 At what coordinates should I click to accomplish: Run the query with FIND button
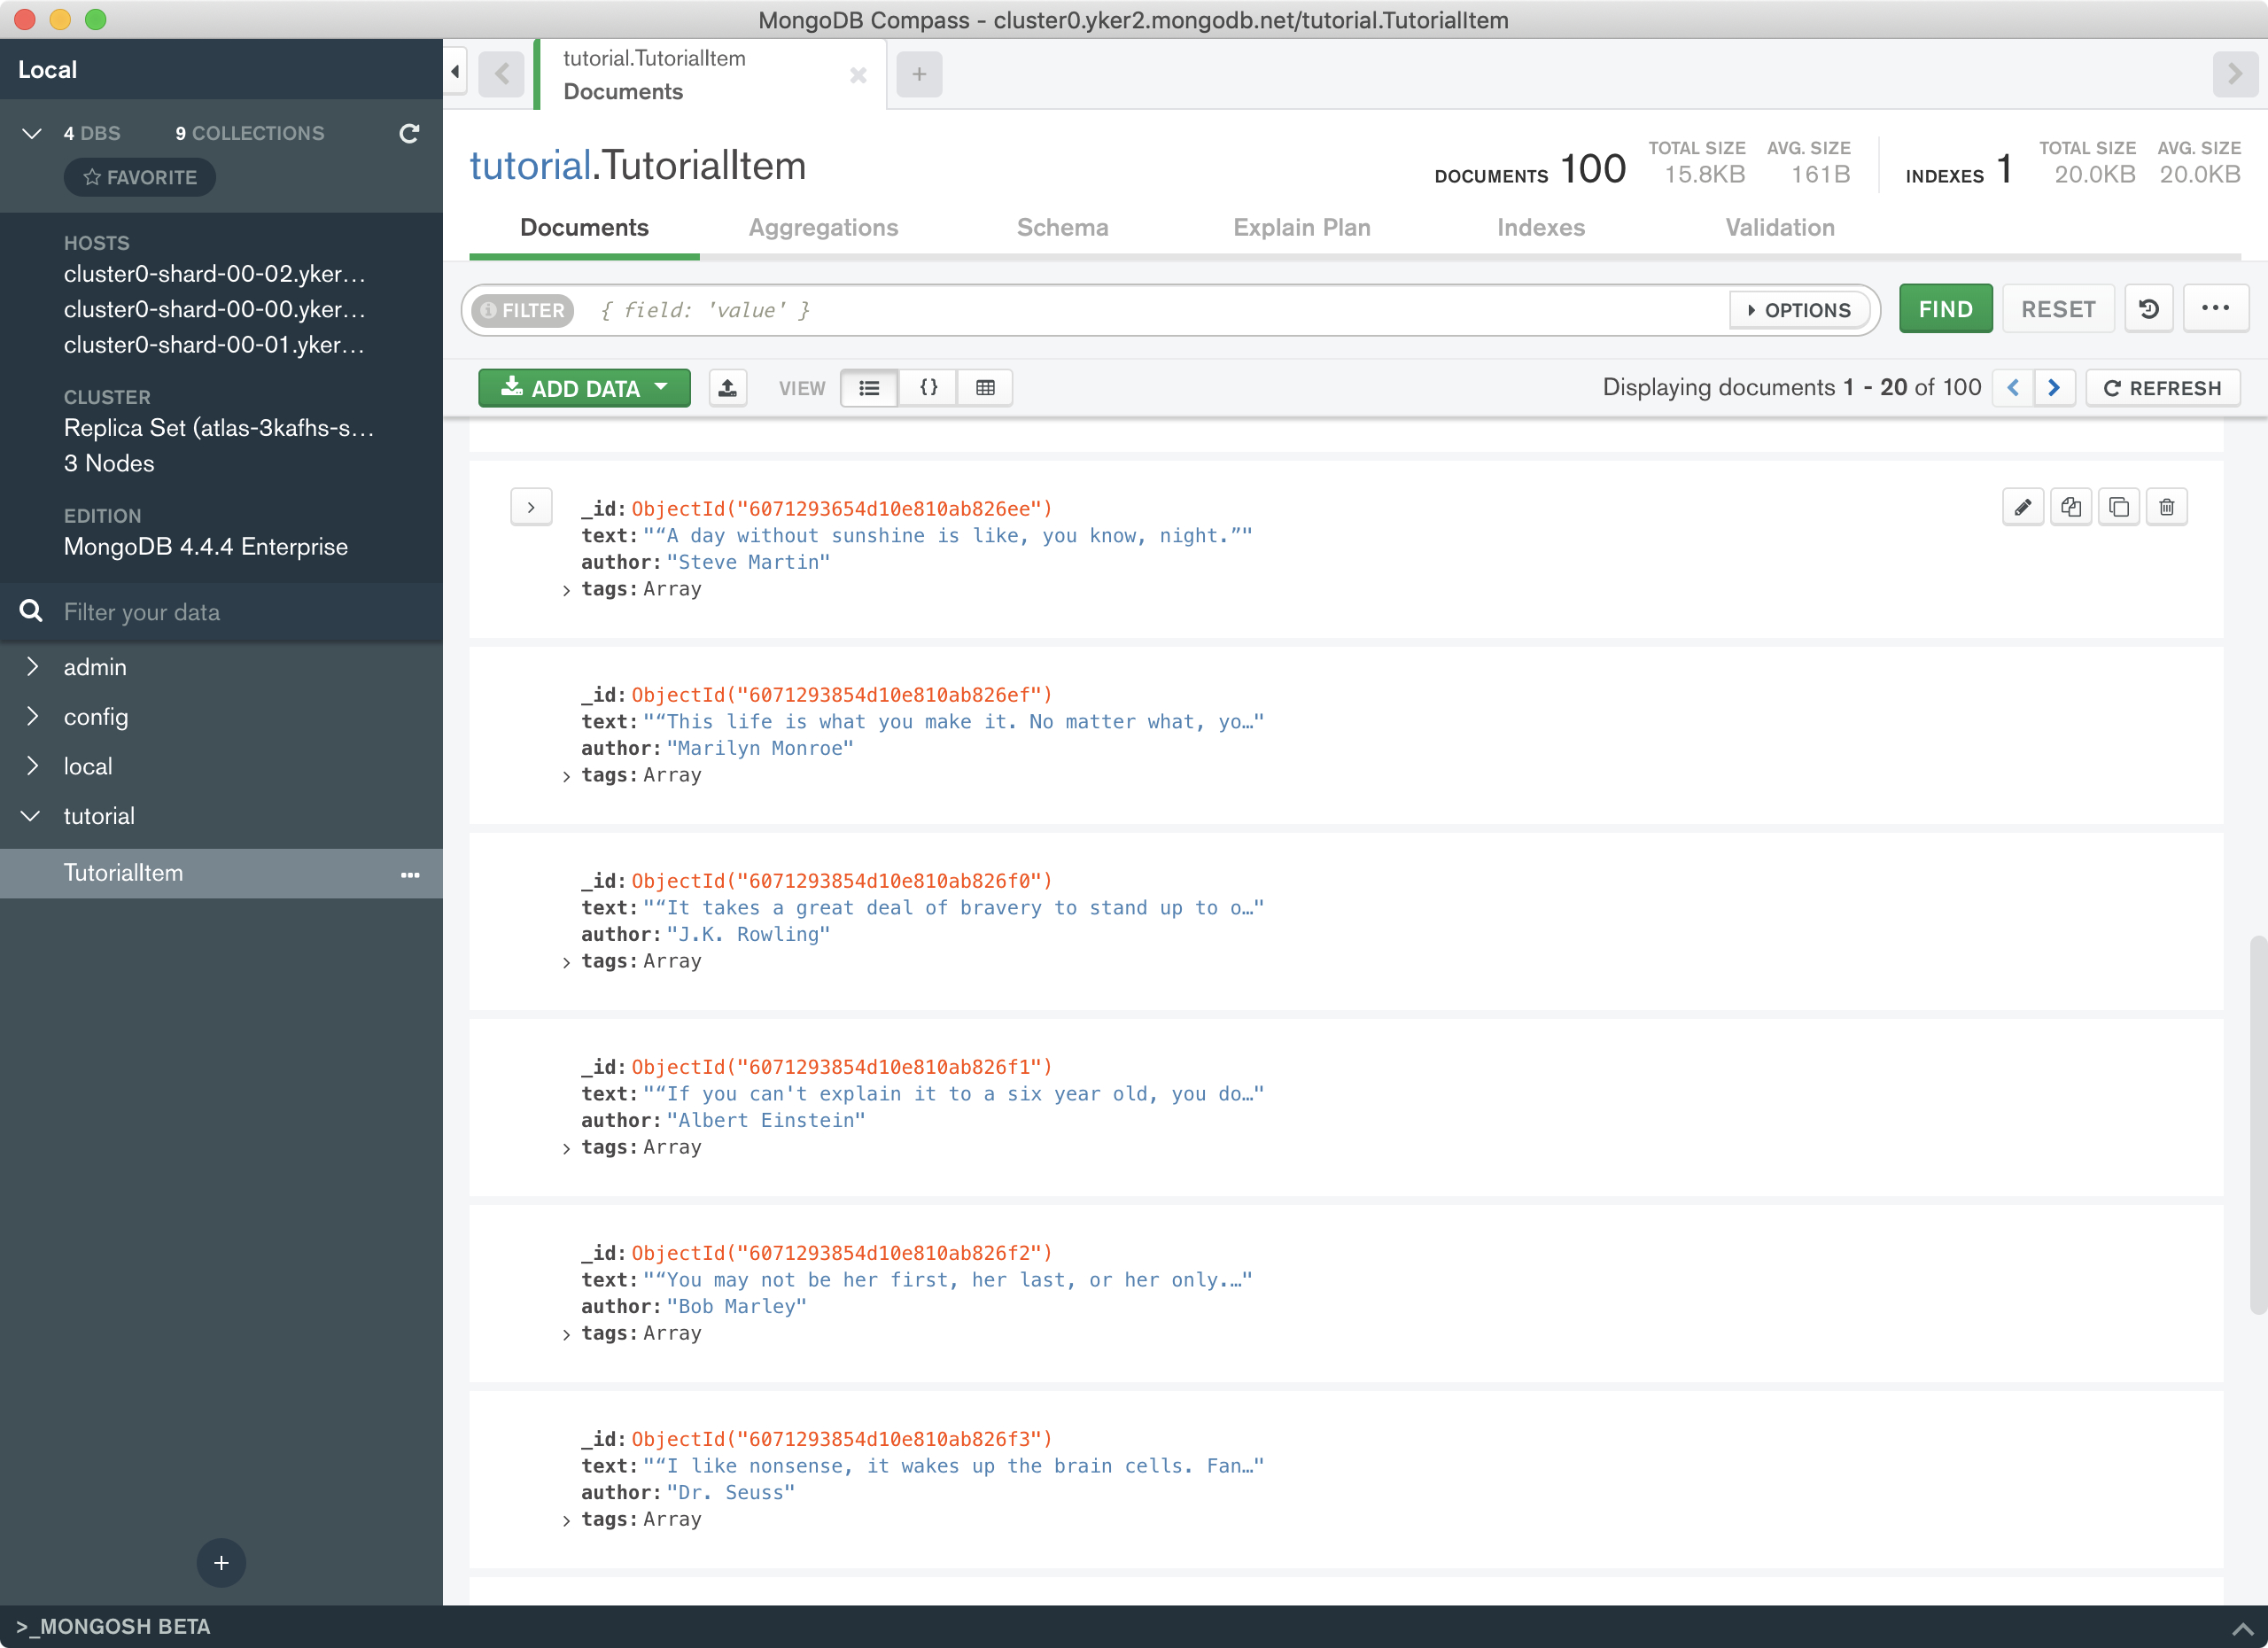click(x=1945, y=309)
